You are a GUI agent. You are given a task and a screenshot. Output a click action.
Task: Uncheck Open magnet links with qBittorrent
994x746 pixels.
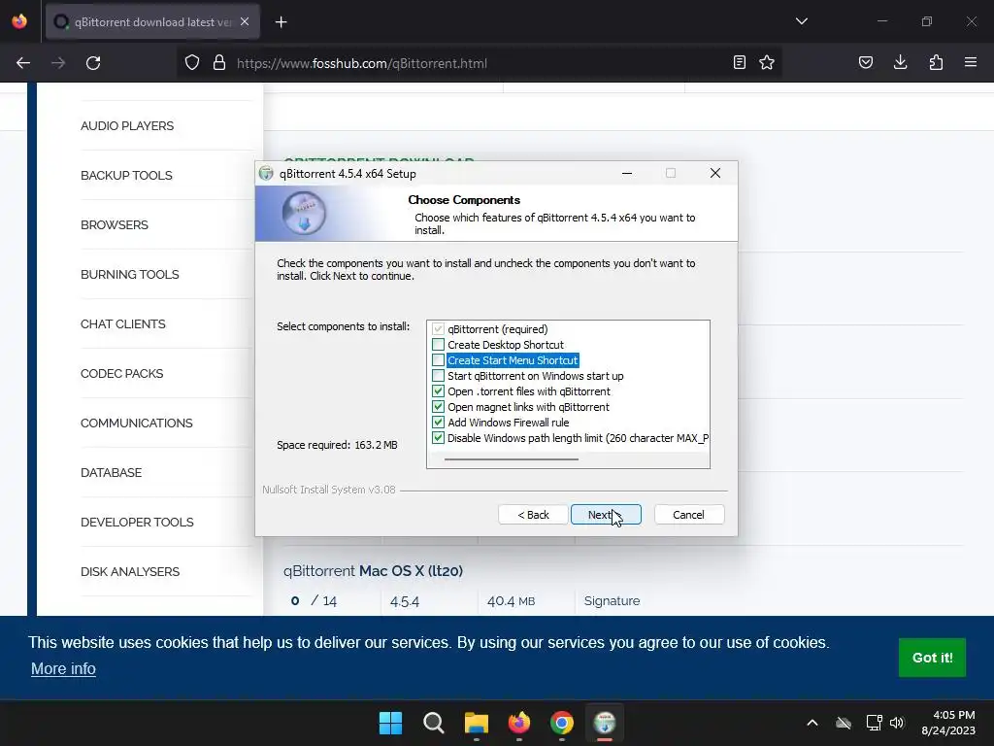coord(438,407)
